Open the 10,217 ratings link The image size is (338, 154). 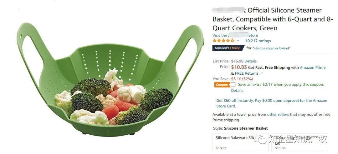coord(258,41)
